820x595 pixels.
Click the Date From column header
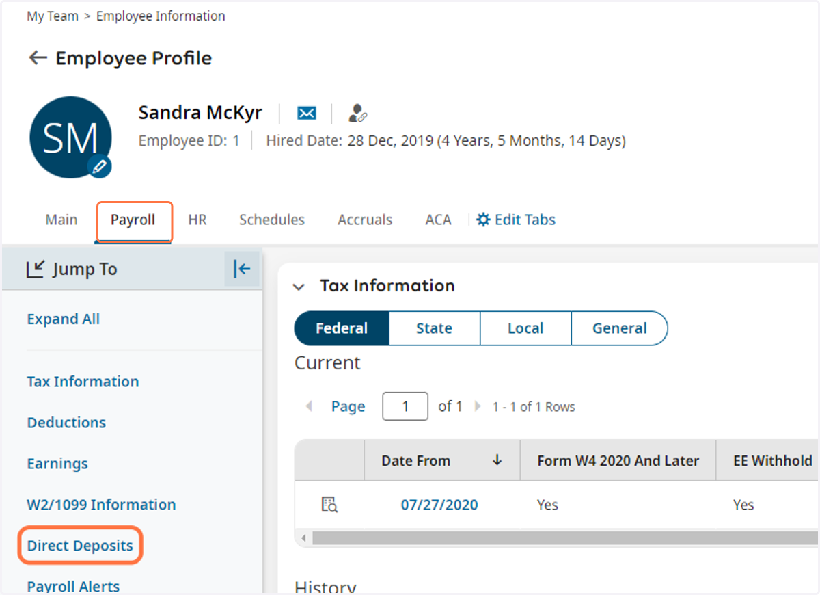[x=442, y=460]
